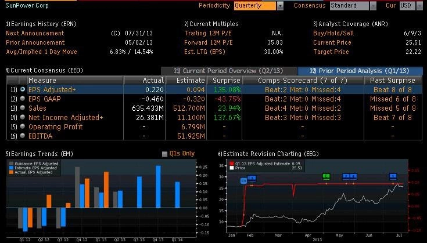
Task: Click the Est. LTG (EPS) label
Action: [204, 52]
